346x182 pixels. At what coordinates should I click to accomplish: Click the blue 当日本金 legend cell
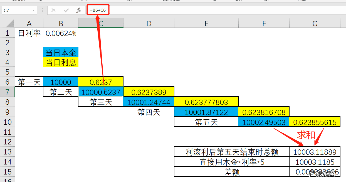(x=61, y=52)
